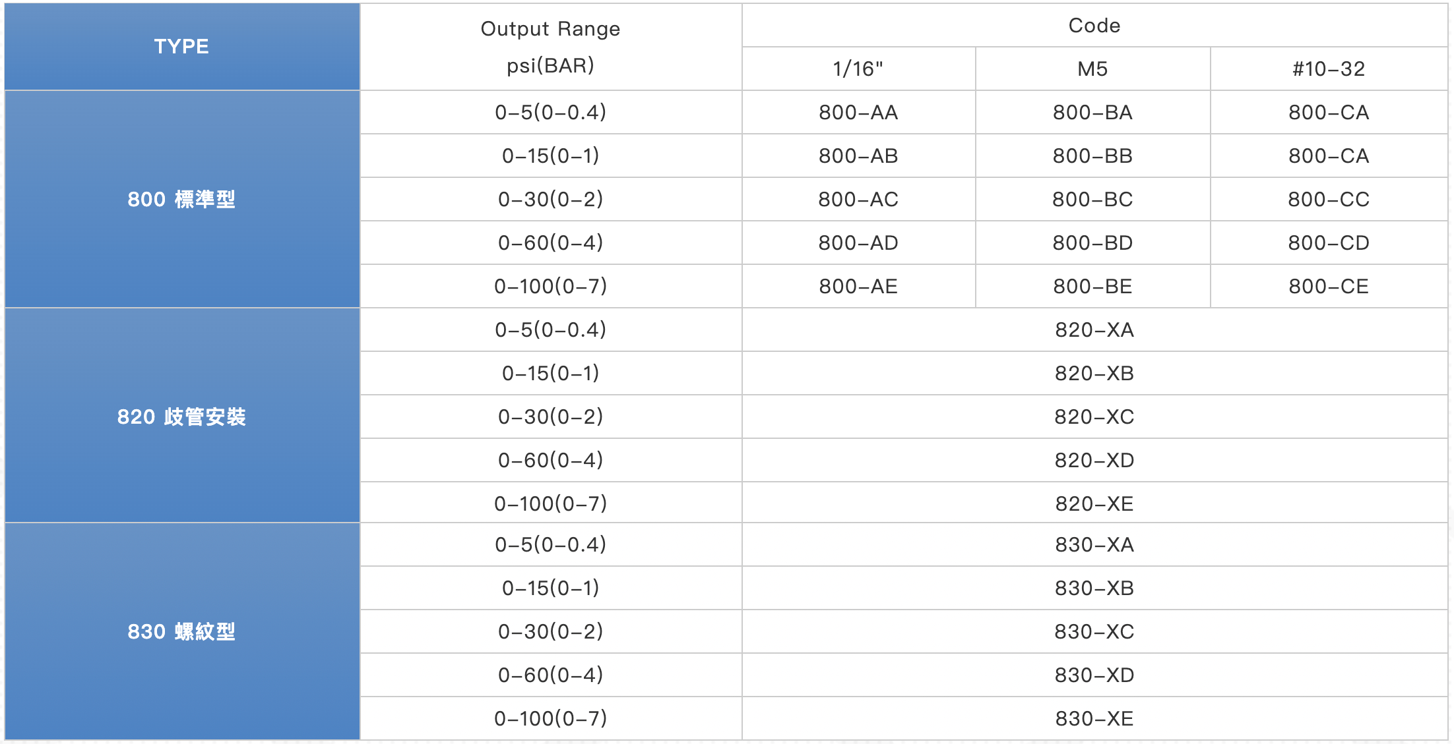Select code 800-BE cell
The height and width of the screenshot is (744, 1454).
click(x=1092, y=286)
